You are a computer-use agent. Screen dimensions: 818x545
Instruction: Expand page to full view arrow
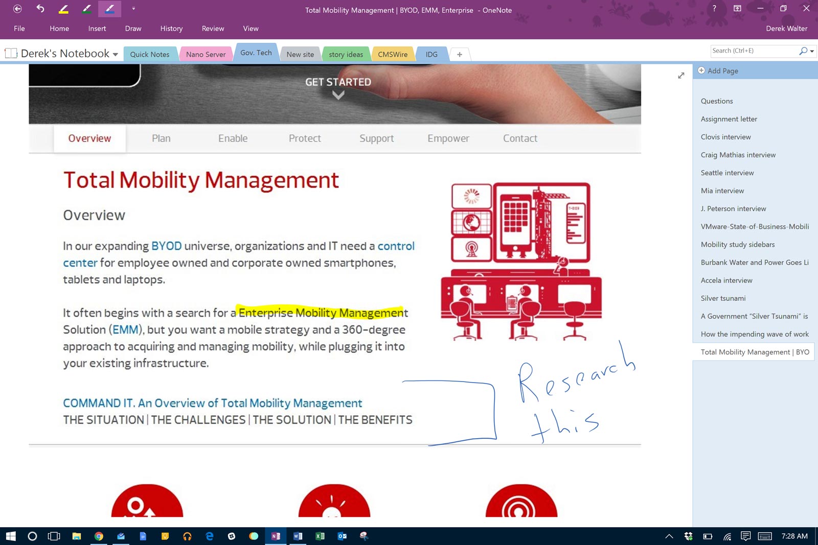[x=681, y=76]
